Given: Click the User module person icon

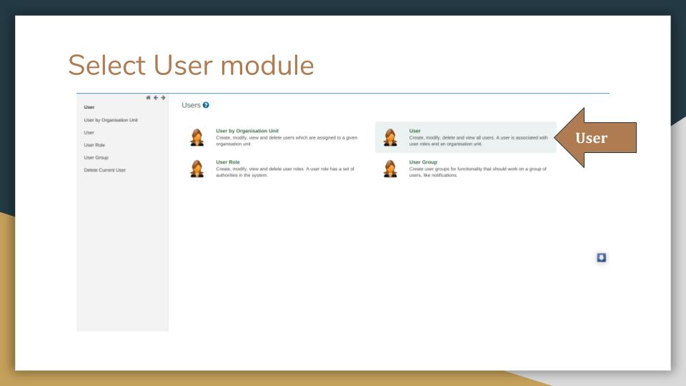Looking at the screenshot, I should pos(390,137).
